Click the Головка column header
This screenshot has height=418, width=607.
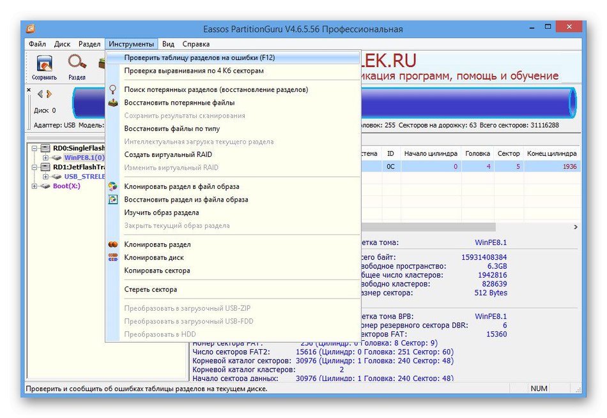pos(478,154)
